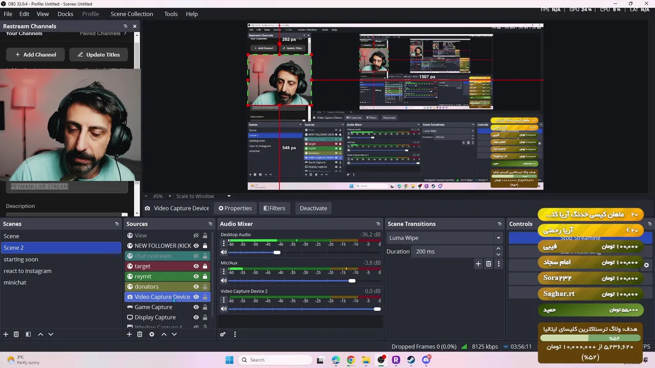This screenshot has width=655, height=368.
Task: Adjust Mic/Aux volume slider
Action: tap(352, 281)
